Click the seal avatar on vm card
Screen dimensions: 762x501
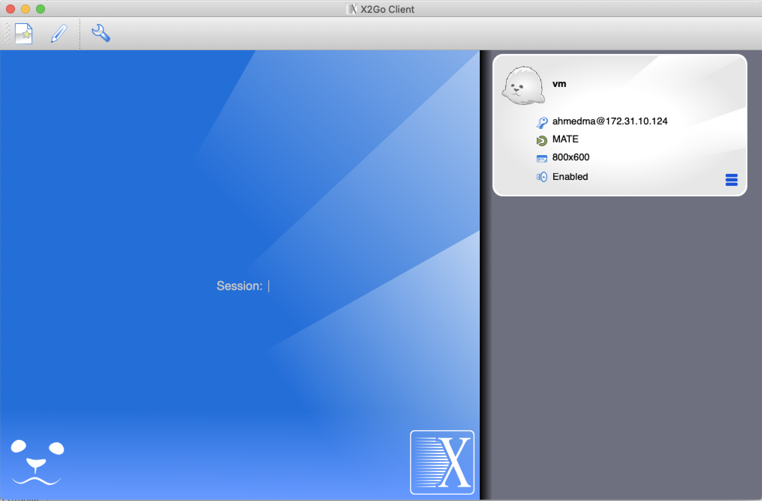523,86
